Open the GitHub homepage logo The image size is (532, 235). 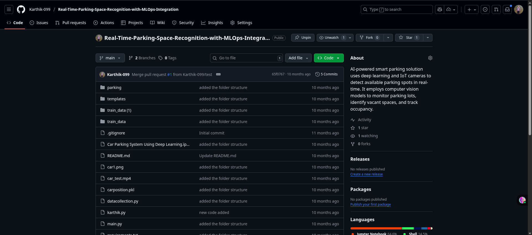click(21, 9)
